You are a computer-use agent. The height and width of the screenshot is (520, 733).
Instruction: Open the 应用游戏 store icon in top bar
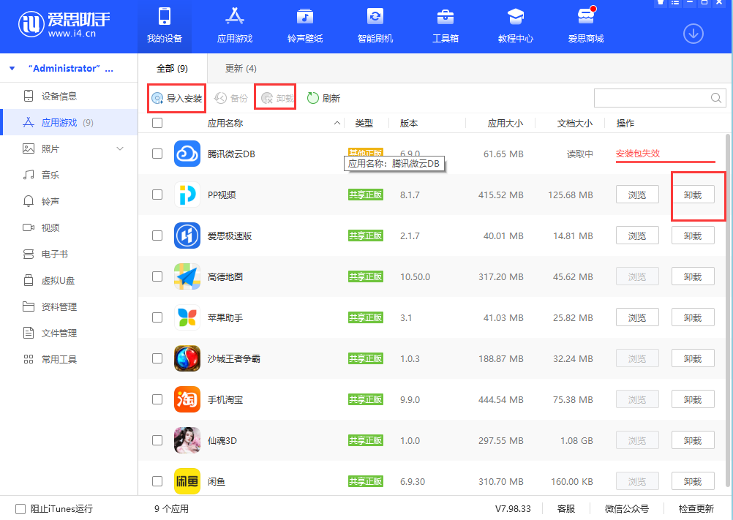coord(235,26)
